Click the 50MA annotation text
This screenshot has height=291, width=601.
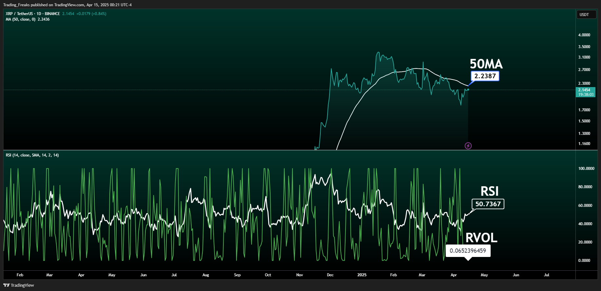tap(486, 64)
